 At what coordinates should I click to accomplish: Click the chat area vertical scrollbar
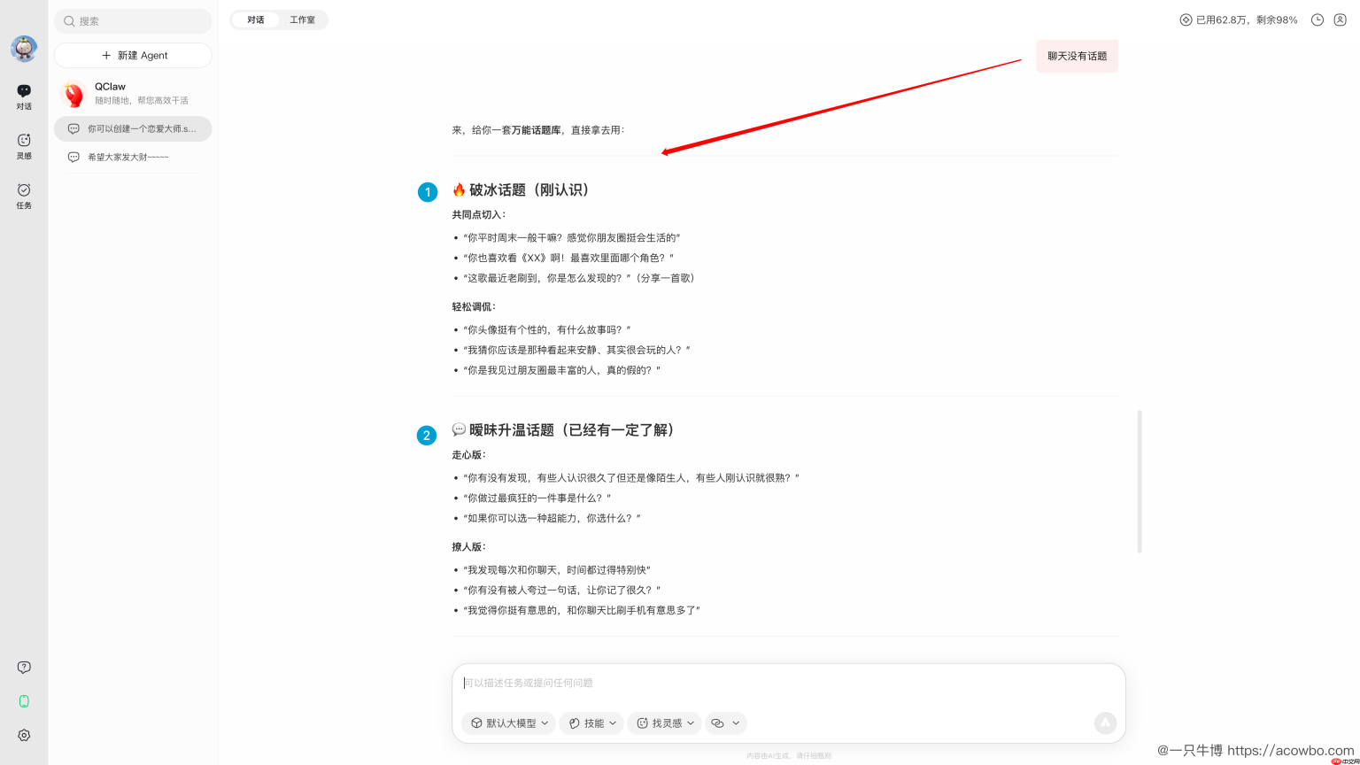(x=1140, y=482)
